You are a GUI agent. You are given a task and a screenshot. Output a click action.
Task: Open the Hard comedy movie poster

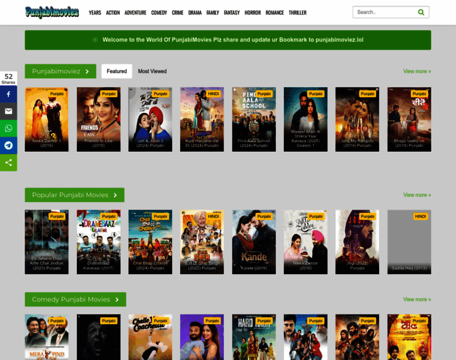click(254, 337)
